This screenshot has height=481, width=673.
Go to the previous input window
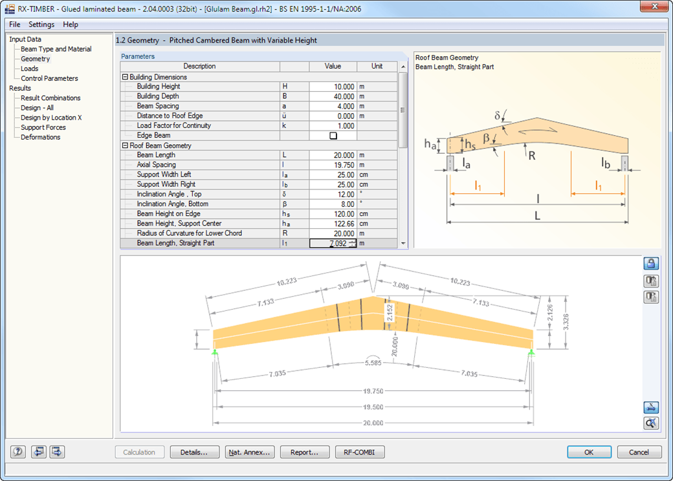tap(39, 452)
